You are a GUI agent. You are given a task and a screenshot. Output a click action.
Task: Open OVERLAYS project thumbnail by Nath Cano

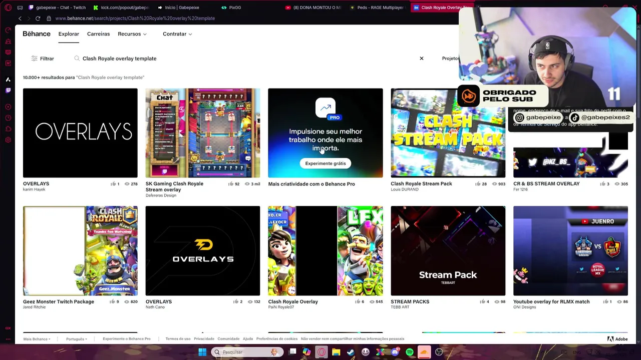pyautogui.click(x=203, y=250)
